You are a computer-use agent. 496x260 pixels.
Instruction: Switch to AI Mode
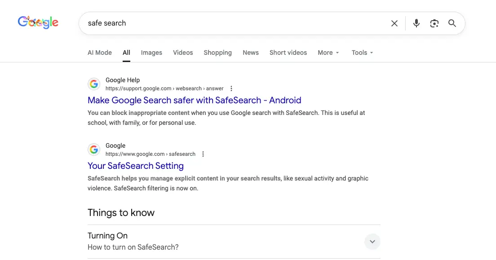click(99, 53)
